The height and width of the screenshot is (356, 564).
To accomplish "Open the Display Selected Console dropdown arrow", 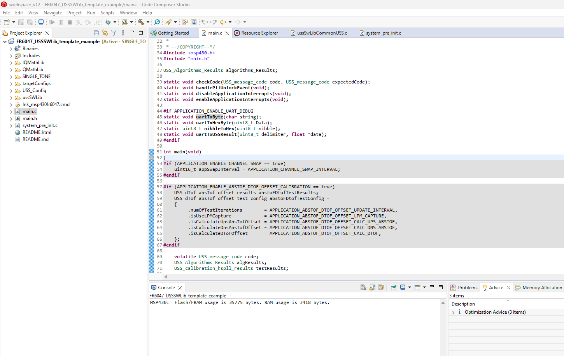I will (410, 288).
